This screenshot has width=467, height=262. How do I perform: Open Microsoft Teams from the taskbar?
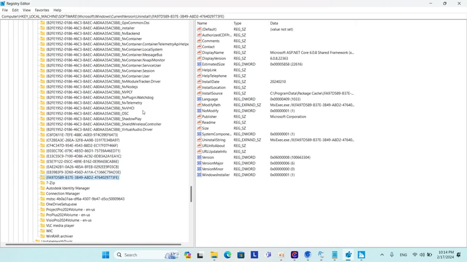click(268, 255)
